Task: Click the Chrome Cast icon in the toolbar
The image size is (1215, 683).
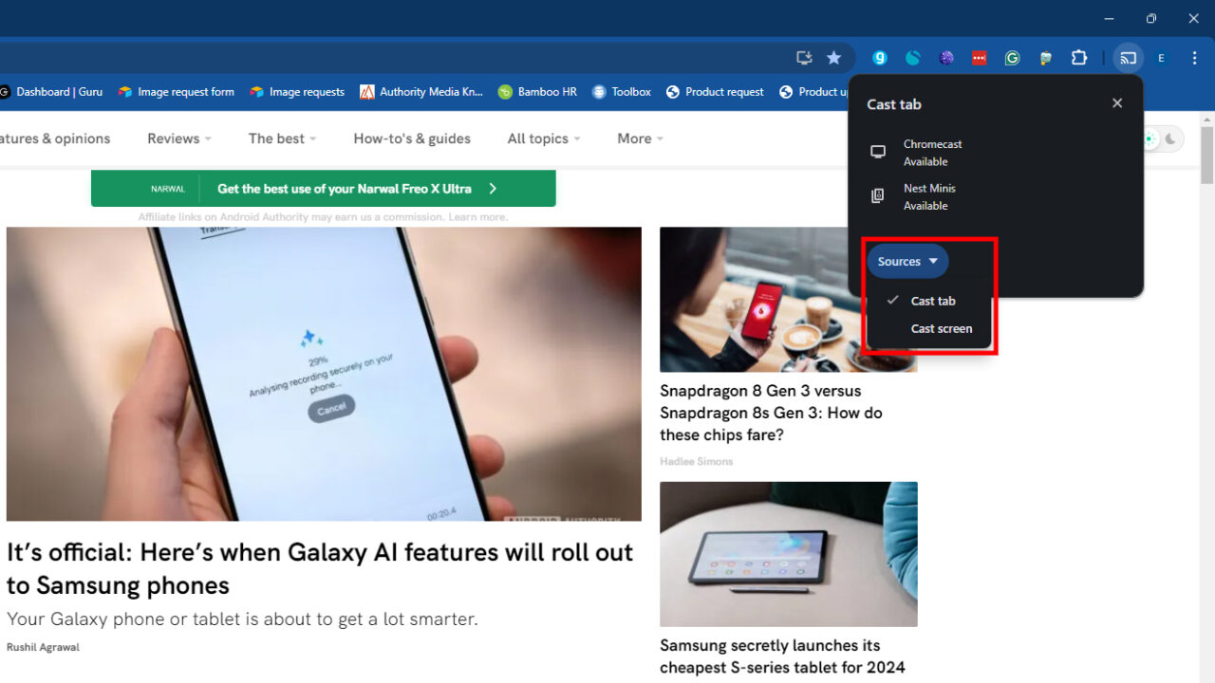Action: coord(1128,58)
